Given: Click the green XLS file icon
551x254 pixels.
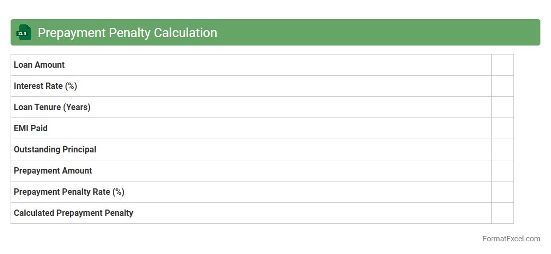Looking at the screenshot, I should point(24,33).
